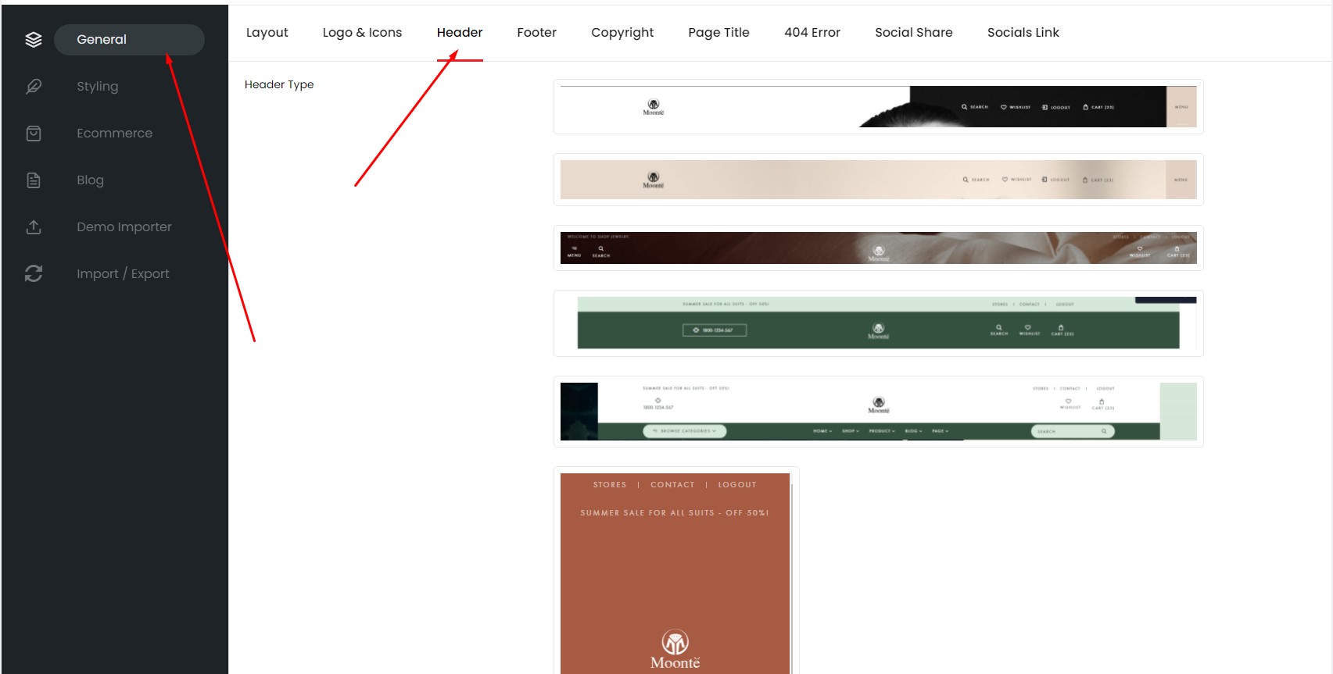1333x674 pixels.
Task: Choose the beige header type thumbnail
Action: tap(879, 180)
